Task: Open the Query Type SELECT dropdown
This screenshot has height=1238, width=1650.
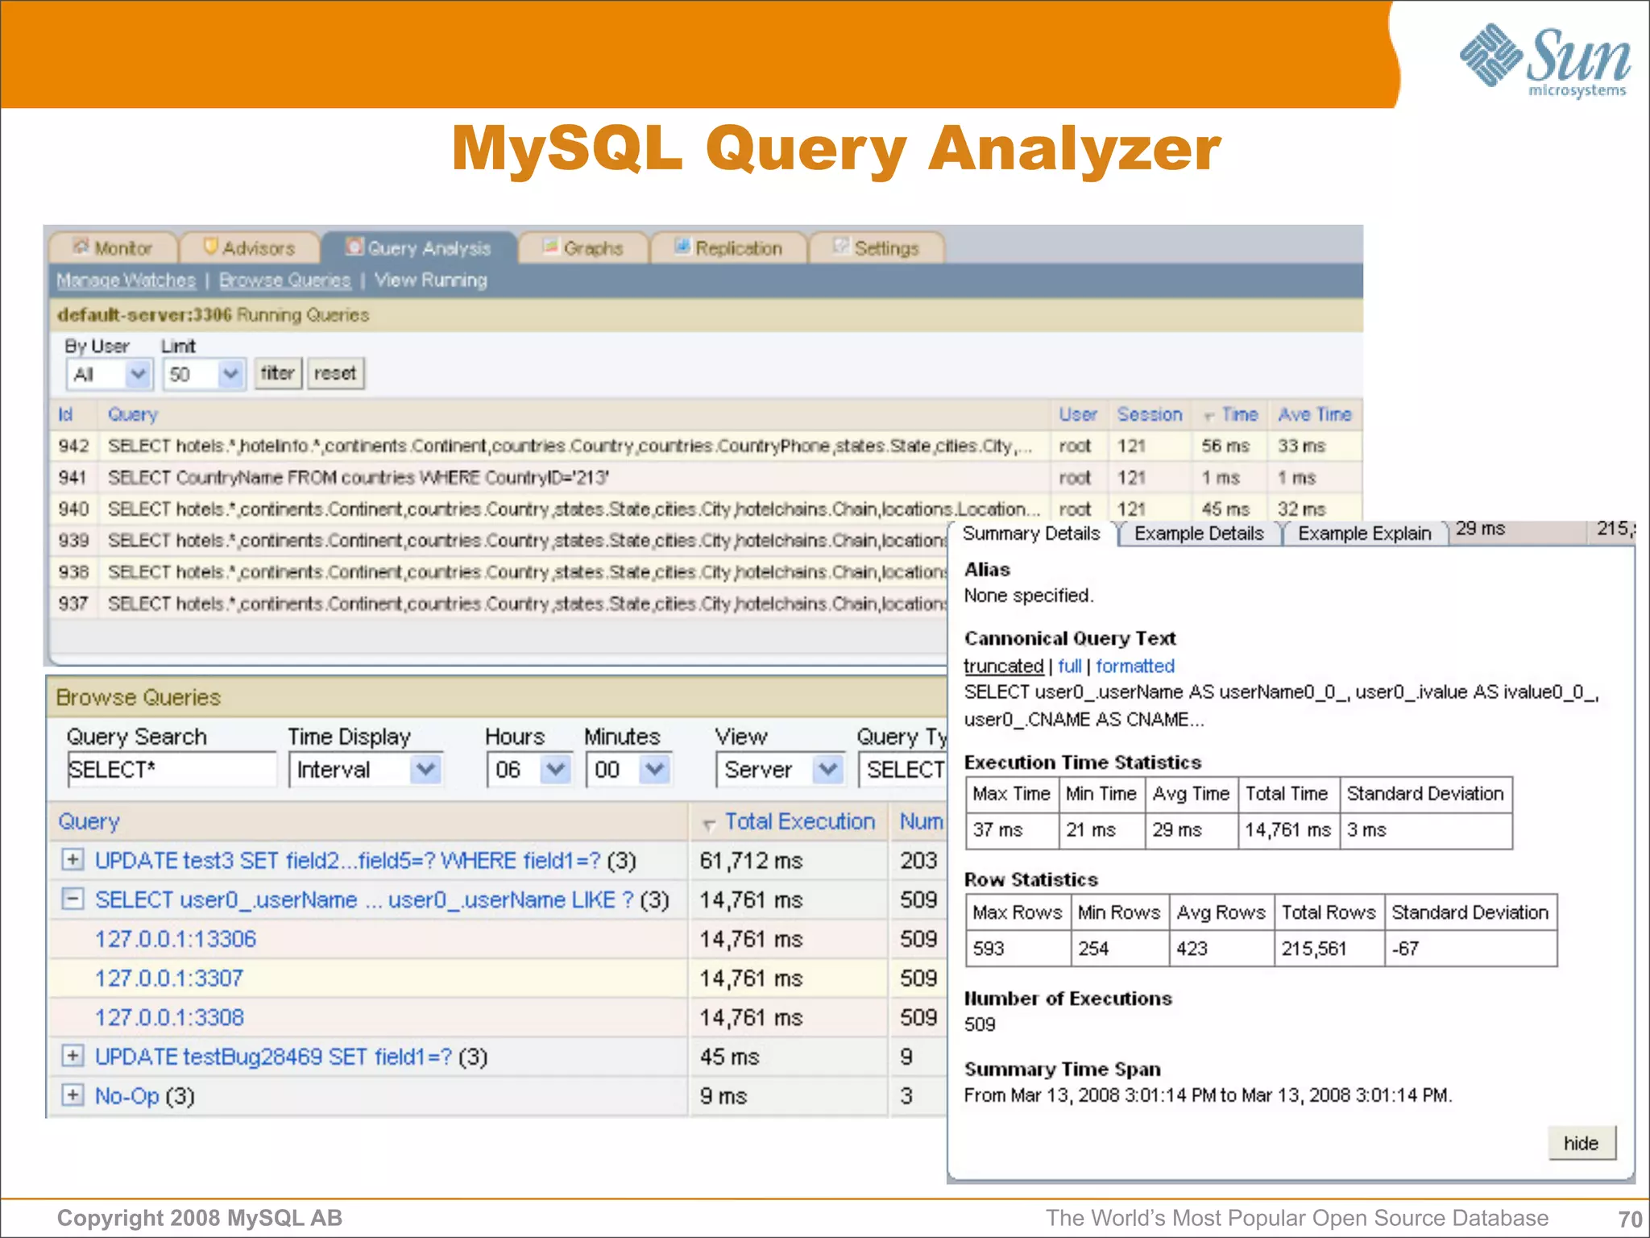Action: coord(903,769)
